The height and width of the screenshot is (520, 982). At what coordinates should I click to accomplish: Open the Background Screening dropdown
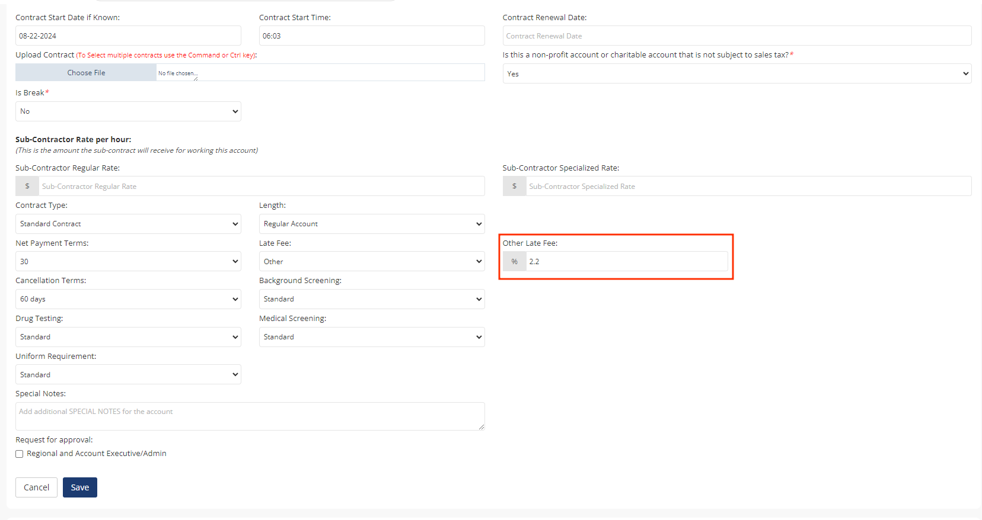(x=372, y=299)
